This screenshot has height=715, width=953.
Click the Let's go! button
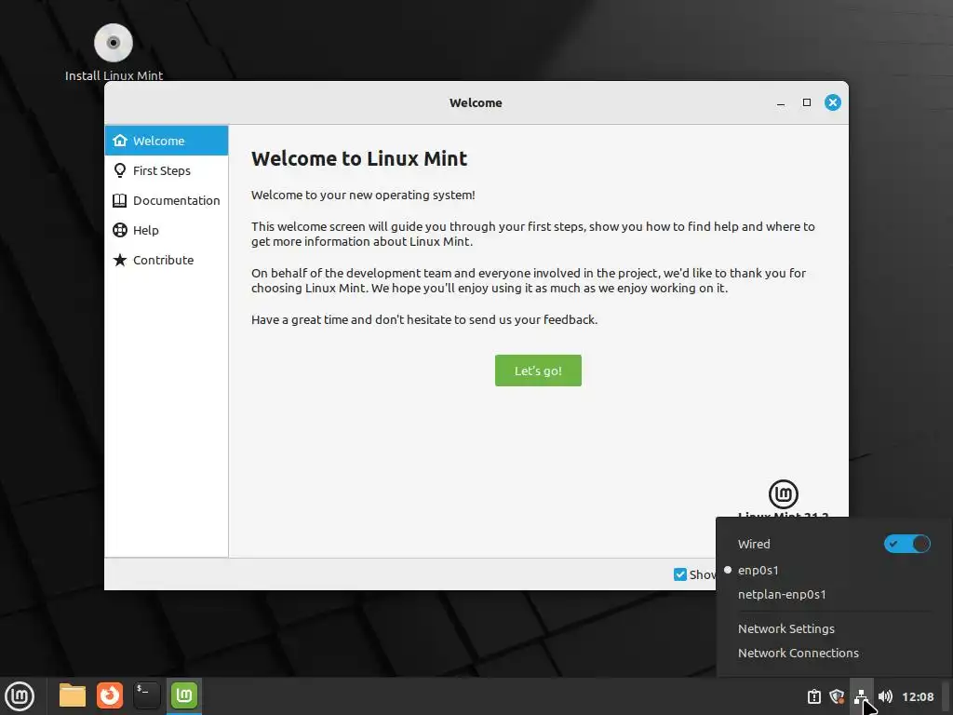[x=538, y=371]
